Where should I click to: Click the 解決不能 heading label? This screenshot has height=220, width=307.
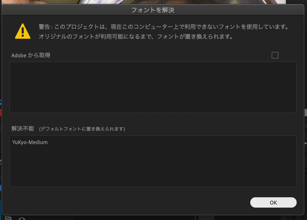[23, 129]
